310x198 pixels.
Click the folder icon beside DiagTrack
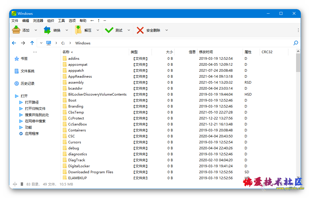[65, 160]
